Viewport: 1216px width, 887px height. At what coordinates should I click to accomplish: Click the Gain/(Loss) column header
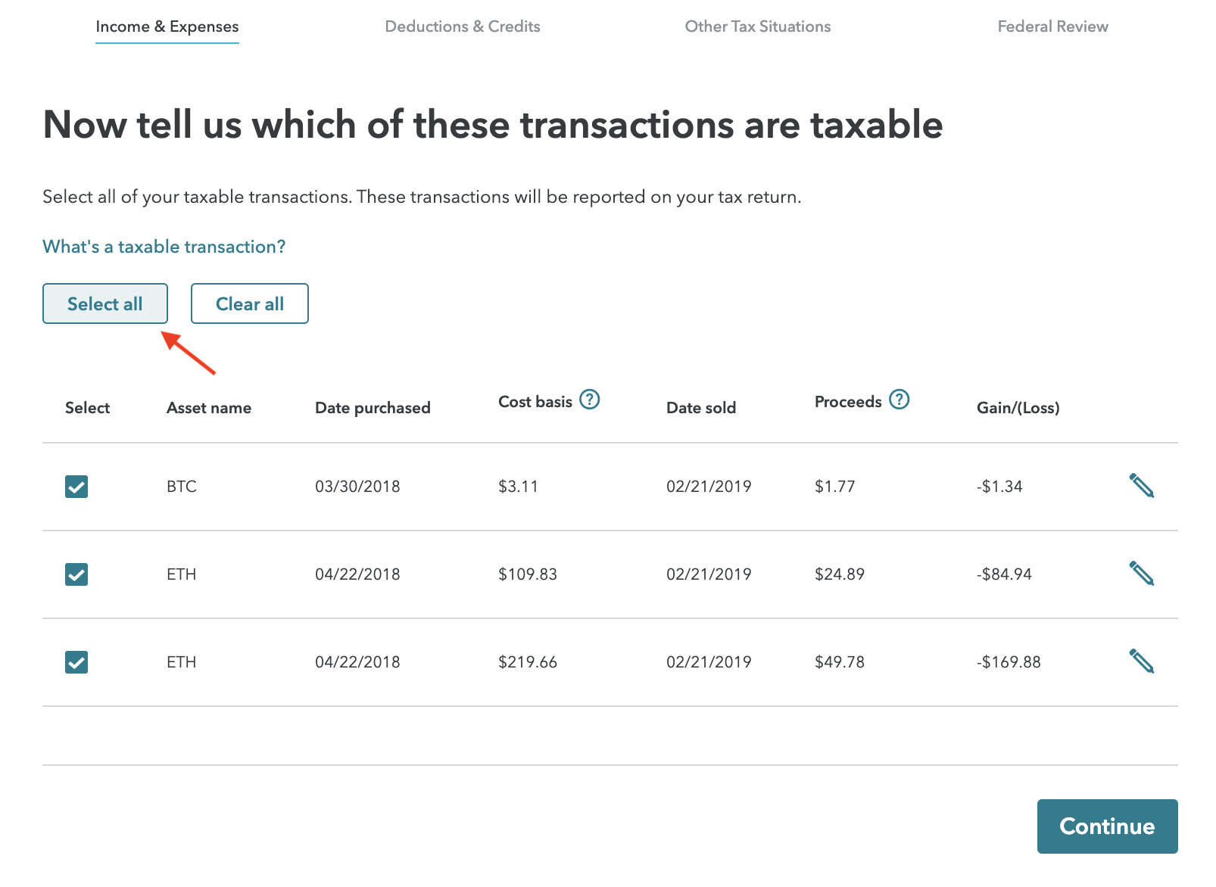1018,408
